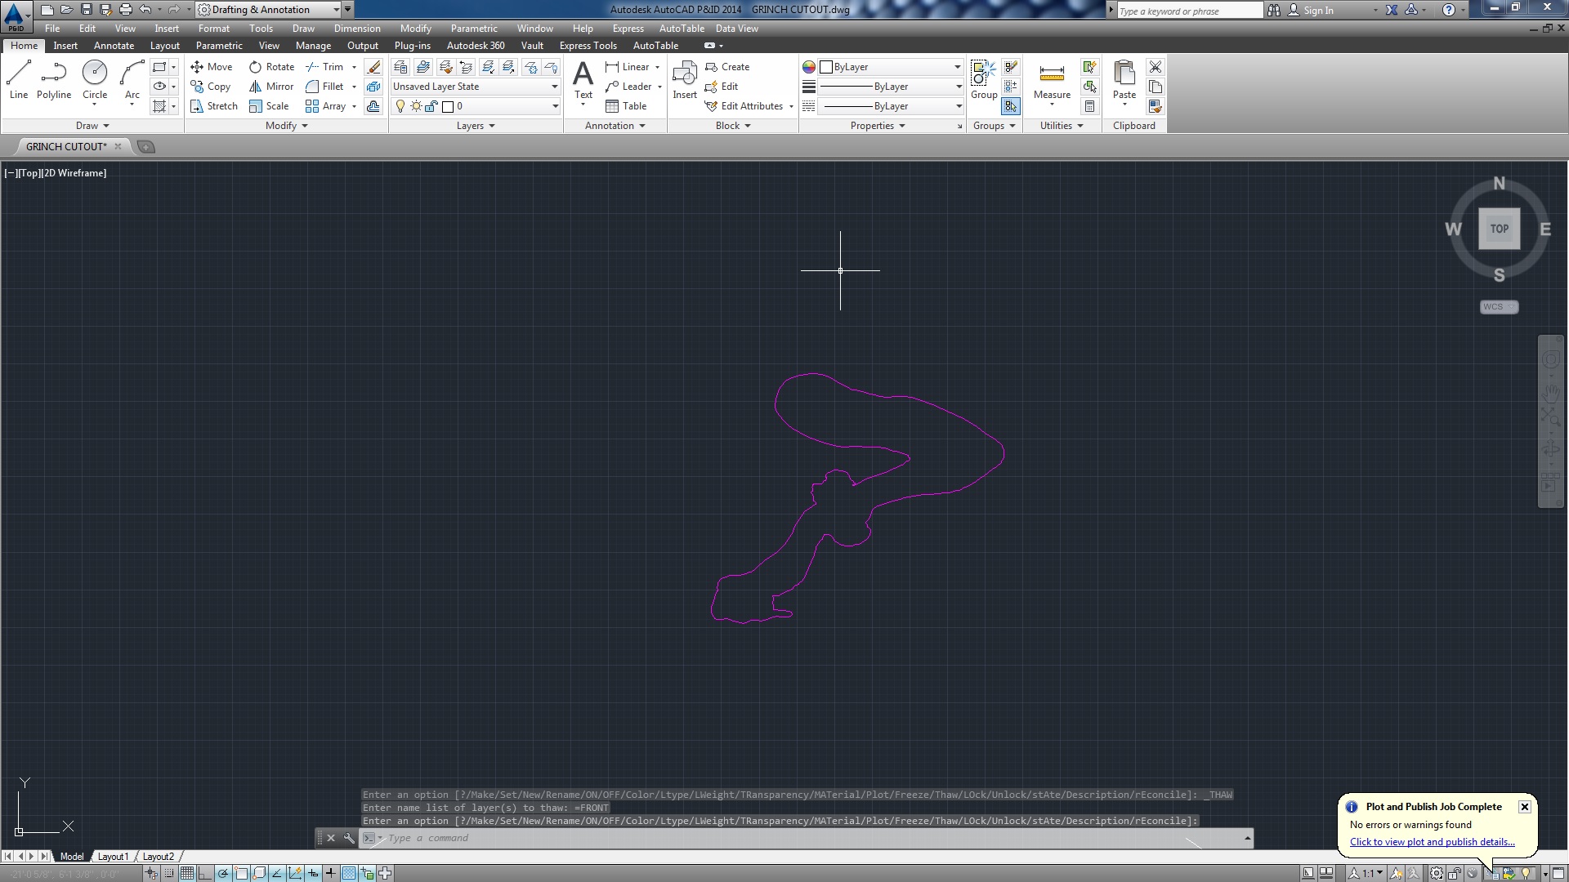The height and width of the screenshot is (882, 1569).
Task: Switch to the Layout2 tab
Action: tap(159, 857)
